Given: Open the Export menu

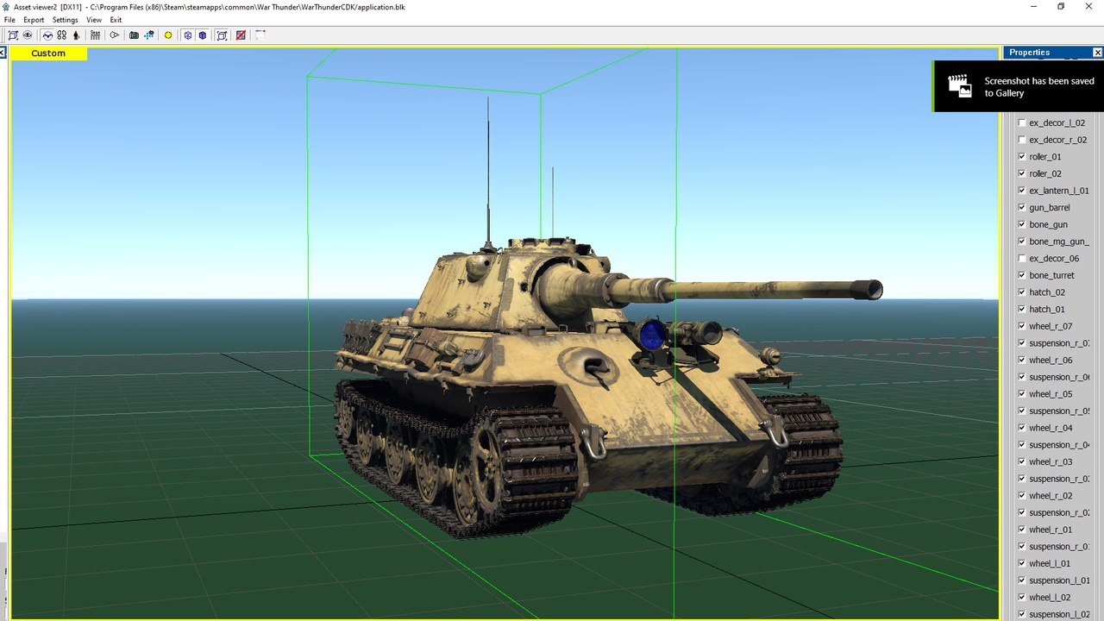Looking at the screenshot, I should click(x=34, y=20).
